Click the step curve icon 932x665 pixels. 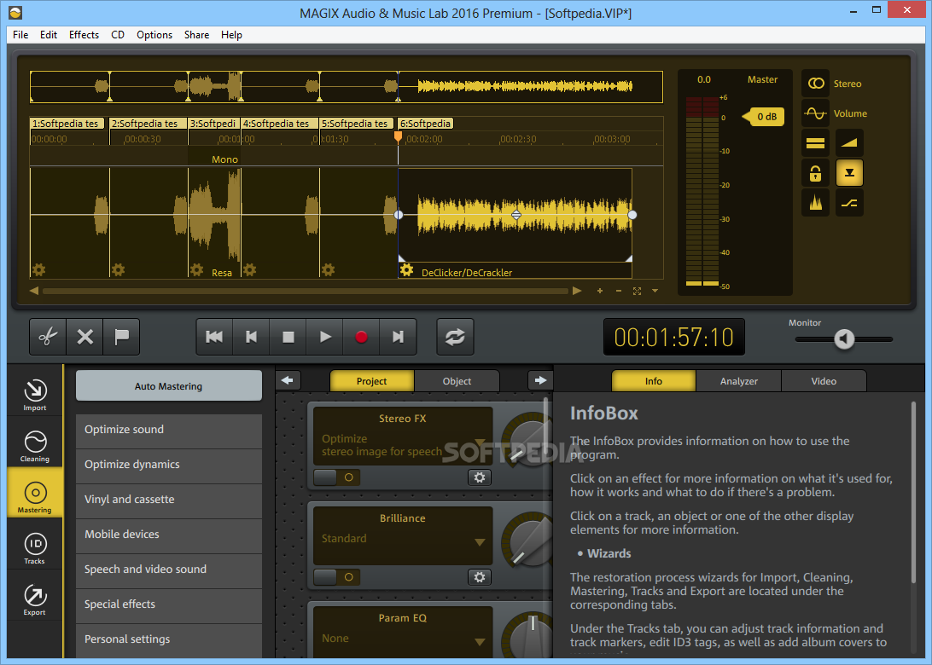[849, 203]
